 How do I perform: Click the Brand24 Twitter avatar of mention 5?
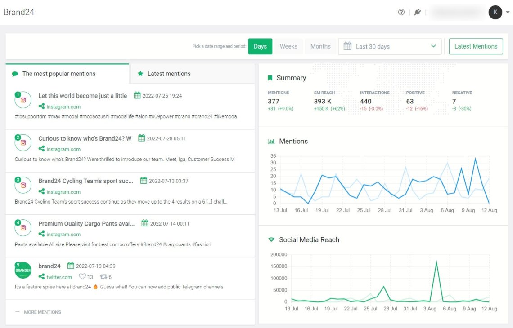pos(23,270)
